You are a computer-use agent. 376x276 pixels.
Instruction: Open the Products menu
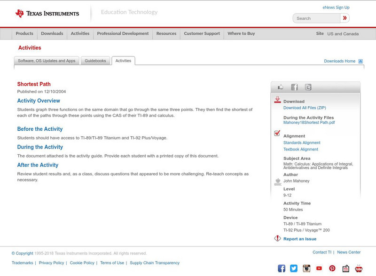pyautogui.click(x=24, y=33)
